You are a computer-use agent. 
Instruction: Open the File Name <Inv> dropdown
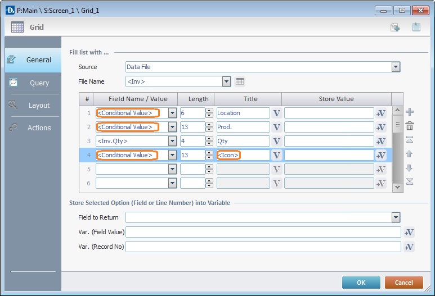coord(227,81)
